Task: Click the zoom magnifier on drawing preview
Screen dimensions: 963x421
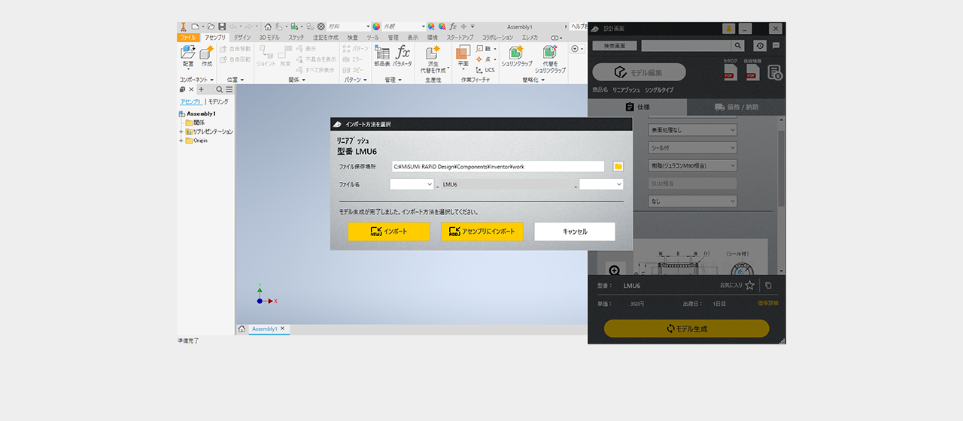Action: tap(615, 271)
